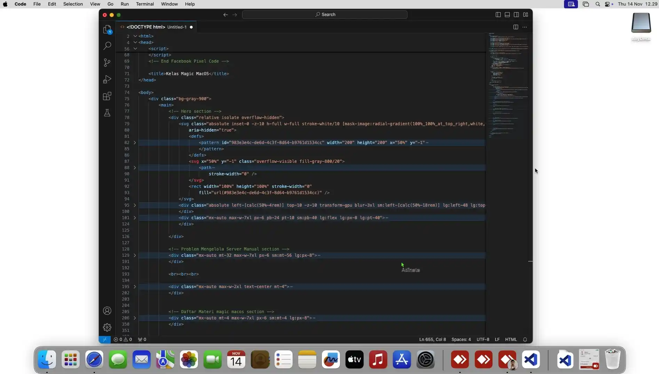Open the Run and Debug view

(x=107, y=79)
